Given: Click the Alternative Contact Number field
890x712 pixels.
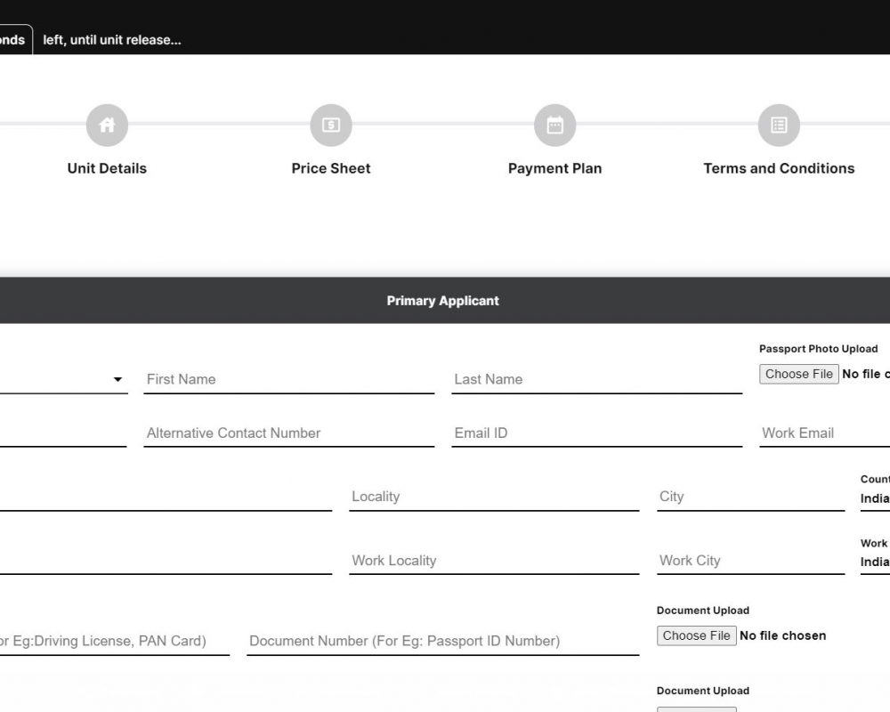Looking at the screenshot, I should [x=289, y=433].
